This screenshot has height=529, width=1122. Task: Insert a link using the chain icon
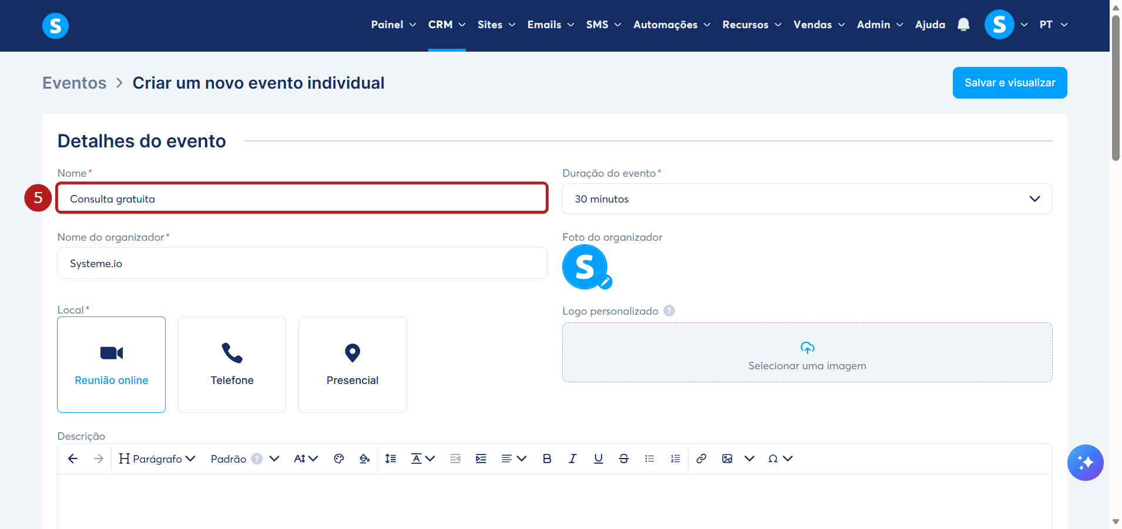[x=701, y=459]
